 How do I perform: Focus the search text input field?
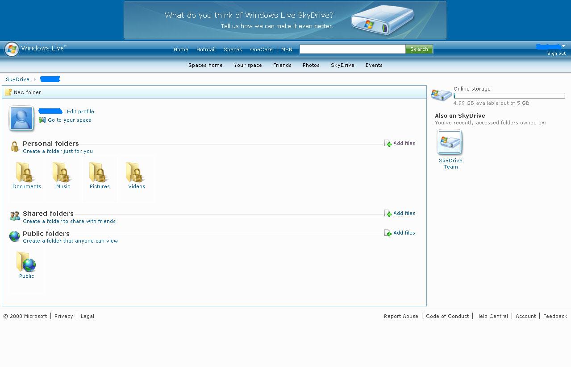tap(352, 49)
